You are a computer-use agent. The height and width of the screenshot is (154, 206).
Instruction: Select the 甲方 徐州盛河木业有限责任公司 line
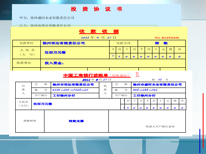coord(47,18)
